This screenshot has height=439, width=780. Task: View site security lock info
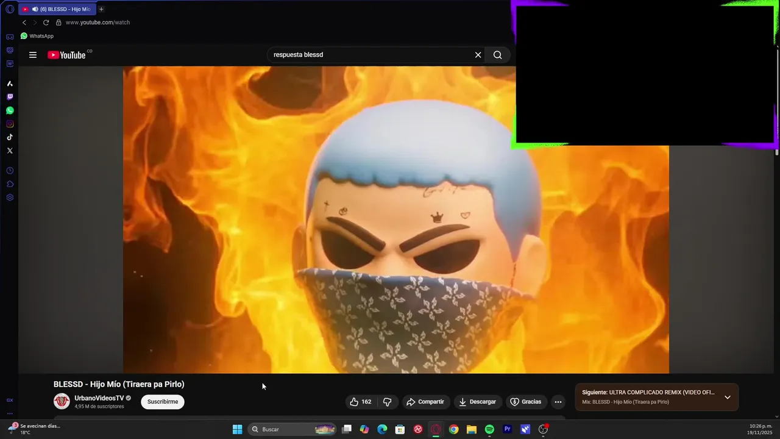tap(58, 23)
